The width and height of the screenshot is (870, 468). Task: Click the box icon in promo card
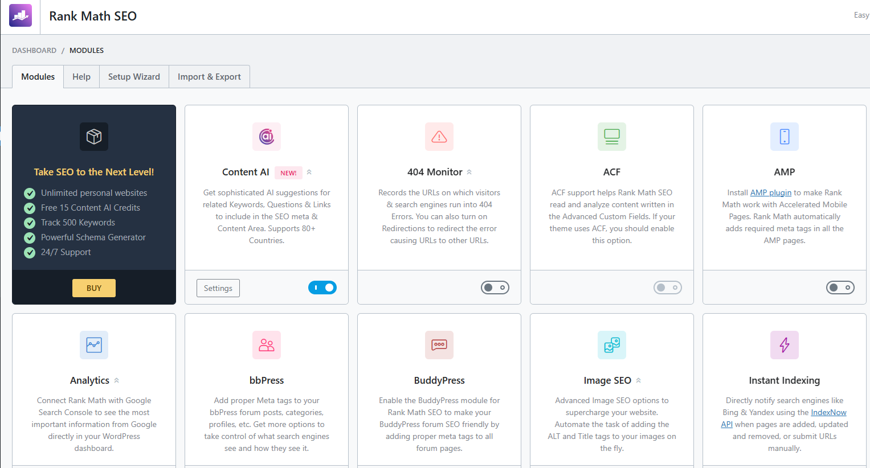coord(94,137)
